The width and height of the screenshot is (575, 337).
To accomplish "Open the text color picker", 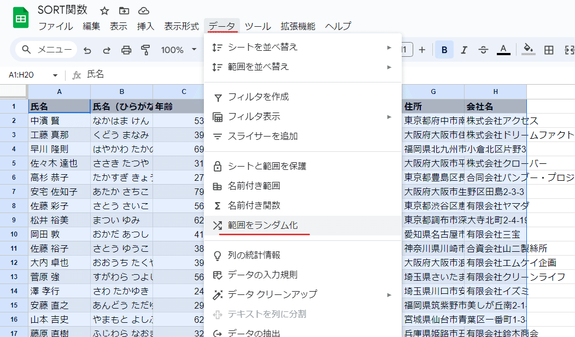I will coord(503,50).
